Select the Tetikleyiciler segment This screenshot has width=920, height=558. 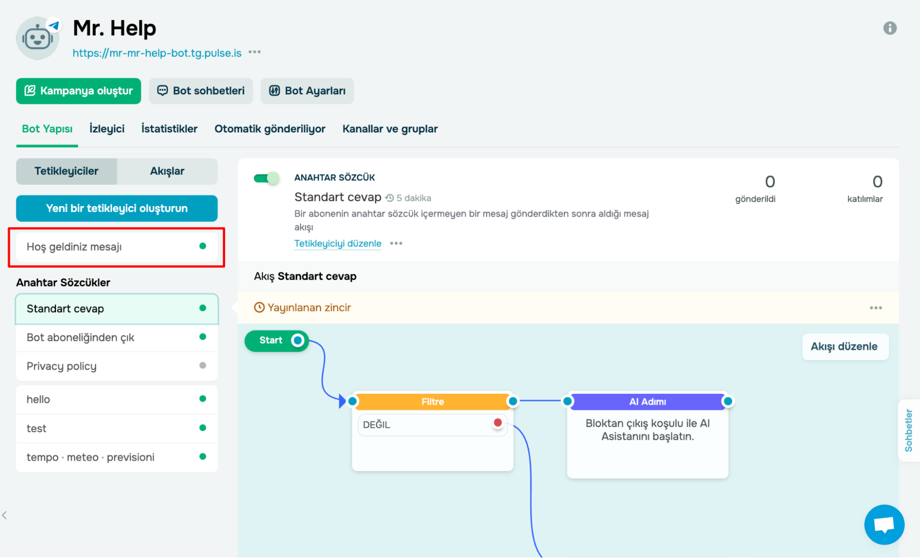66,171
